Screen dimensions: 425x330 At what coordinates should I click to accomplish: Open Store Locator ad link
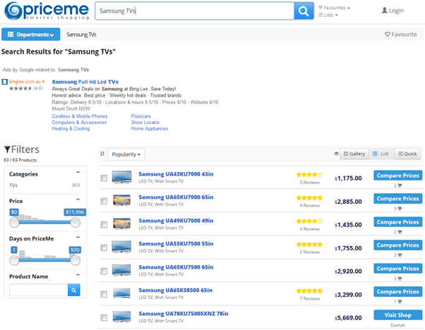pos(145,123)
